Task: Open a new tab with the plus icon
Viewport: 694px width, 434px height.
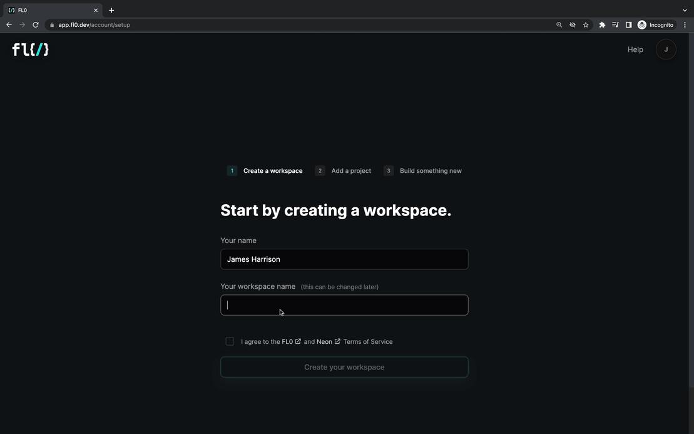Action: coord(111,10)
